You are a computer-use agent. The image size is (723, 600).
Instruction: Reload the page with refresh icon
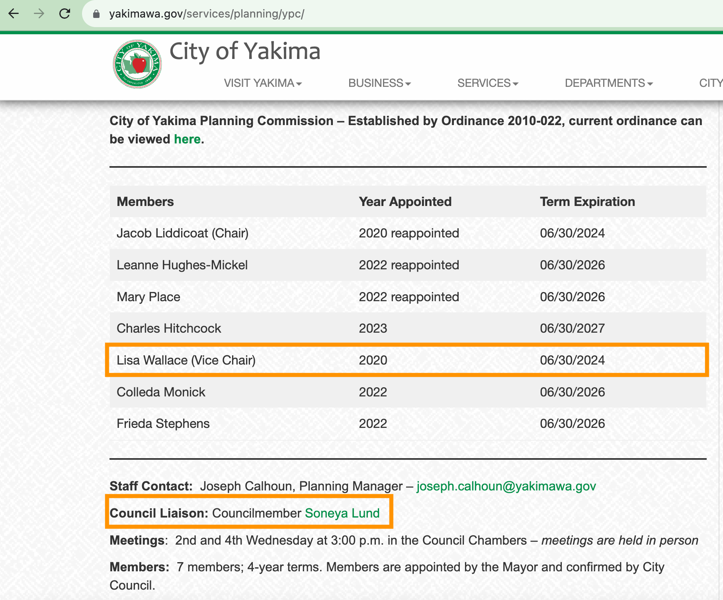[x=65, y=14]
